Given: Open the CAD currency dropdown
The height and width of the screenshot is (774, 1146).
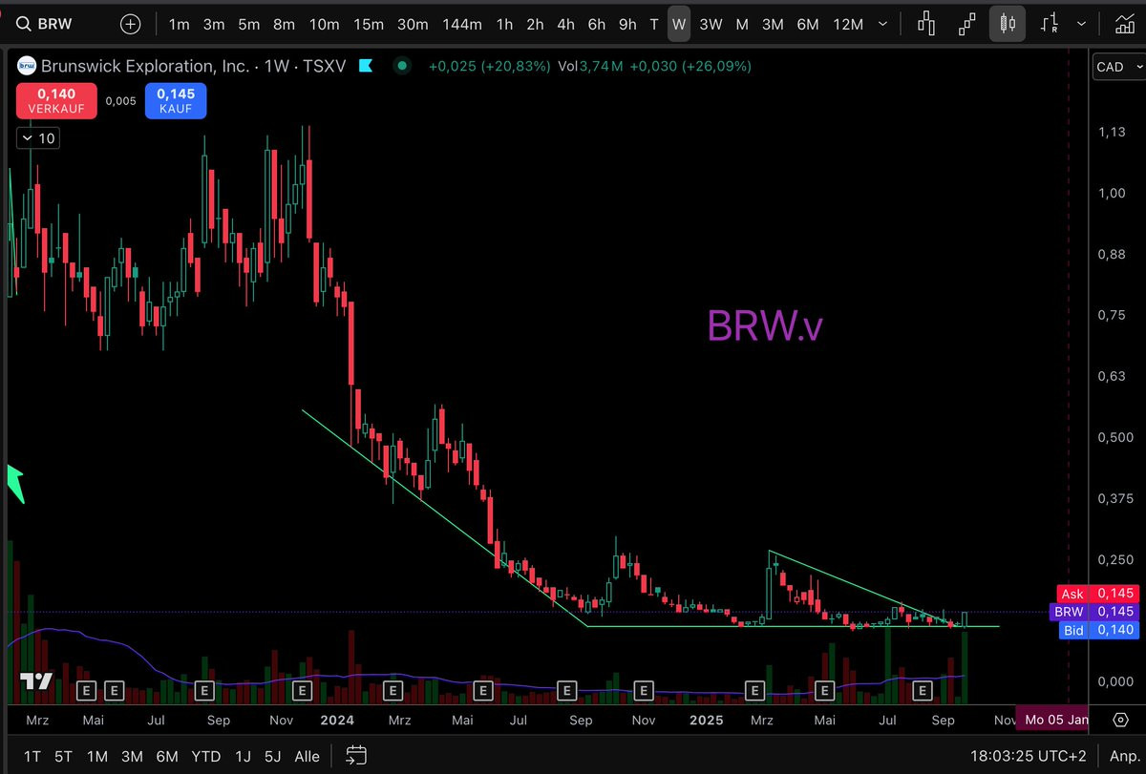Looking at the screenshot, I should pos(1119,67).
